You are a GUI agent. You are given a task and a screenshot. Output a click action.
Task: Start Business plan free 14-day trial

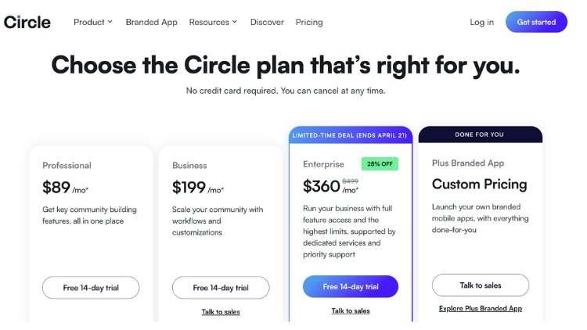point(221,287)
